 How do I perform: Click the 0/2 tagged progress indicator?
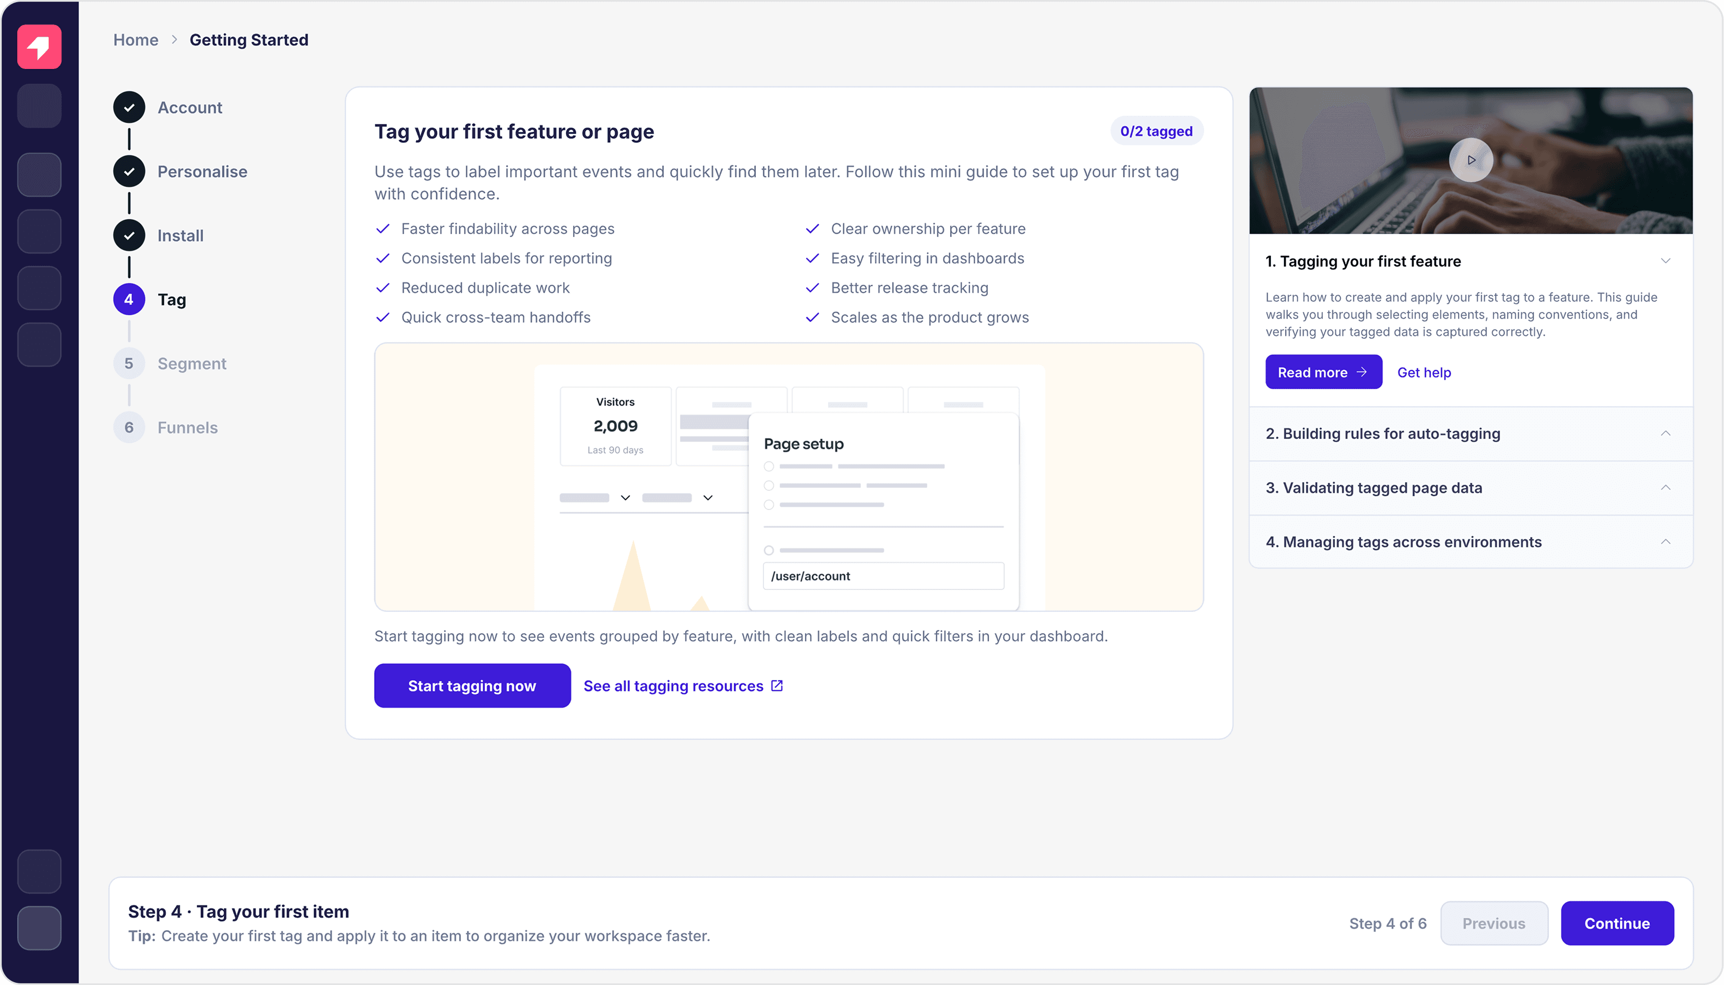pos(1156,131)
